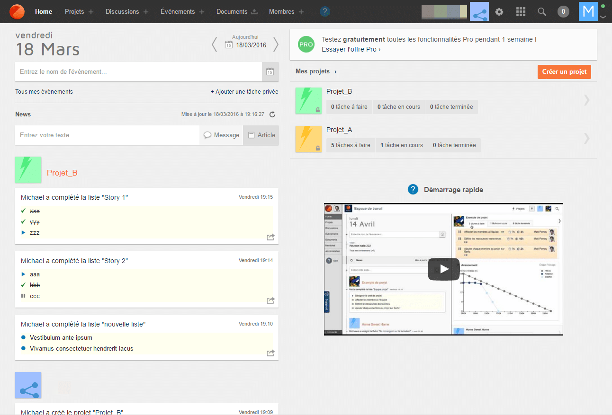612x415 pixels.
Task: Open the apps grid icon
Action: pos(521,12)
